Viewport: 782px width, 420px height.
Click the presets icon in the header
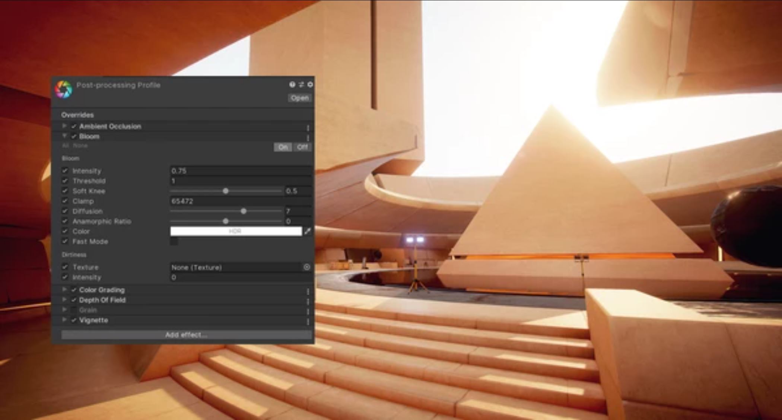(301, 84)
